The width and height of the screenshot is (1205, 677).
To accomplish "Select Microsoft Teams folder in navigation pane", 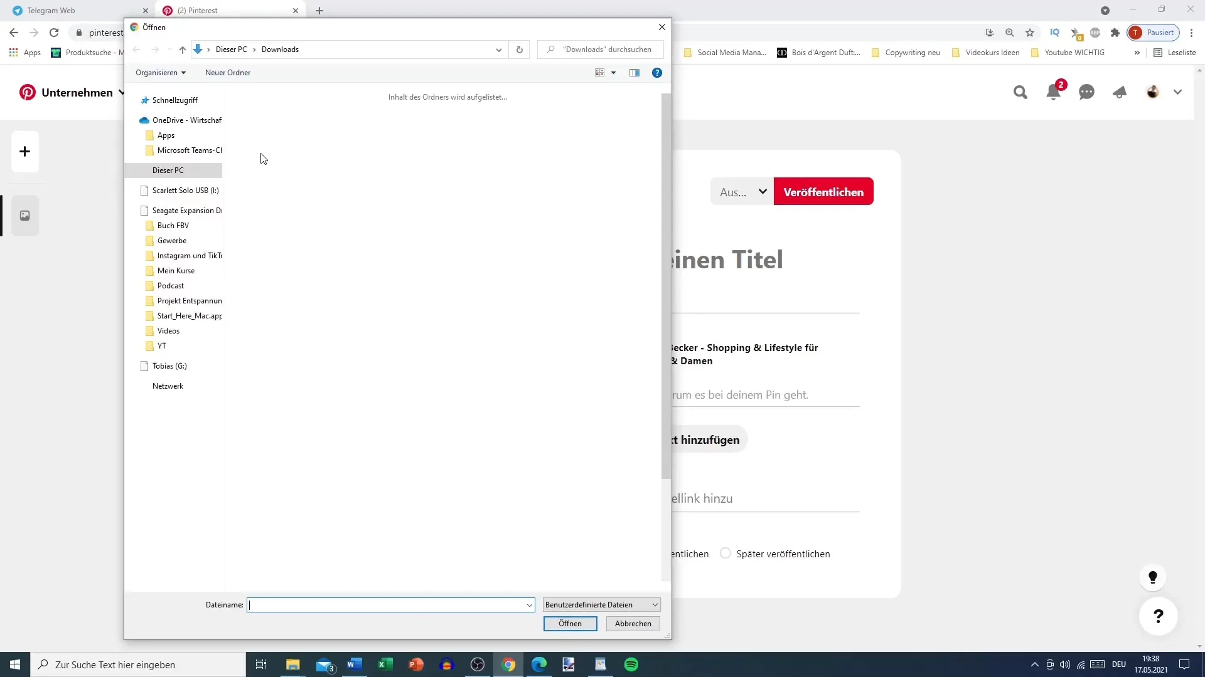I will (183, 150).
